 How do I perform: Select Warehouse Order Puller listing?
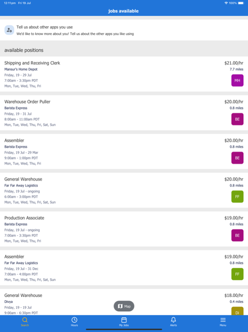pyautogui.click(x=27, y=102)
